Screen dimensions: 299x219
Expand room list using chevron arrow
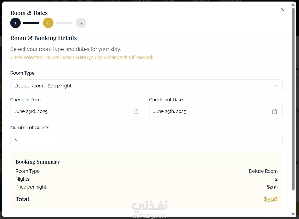[x=276, y=86]
